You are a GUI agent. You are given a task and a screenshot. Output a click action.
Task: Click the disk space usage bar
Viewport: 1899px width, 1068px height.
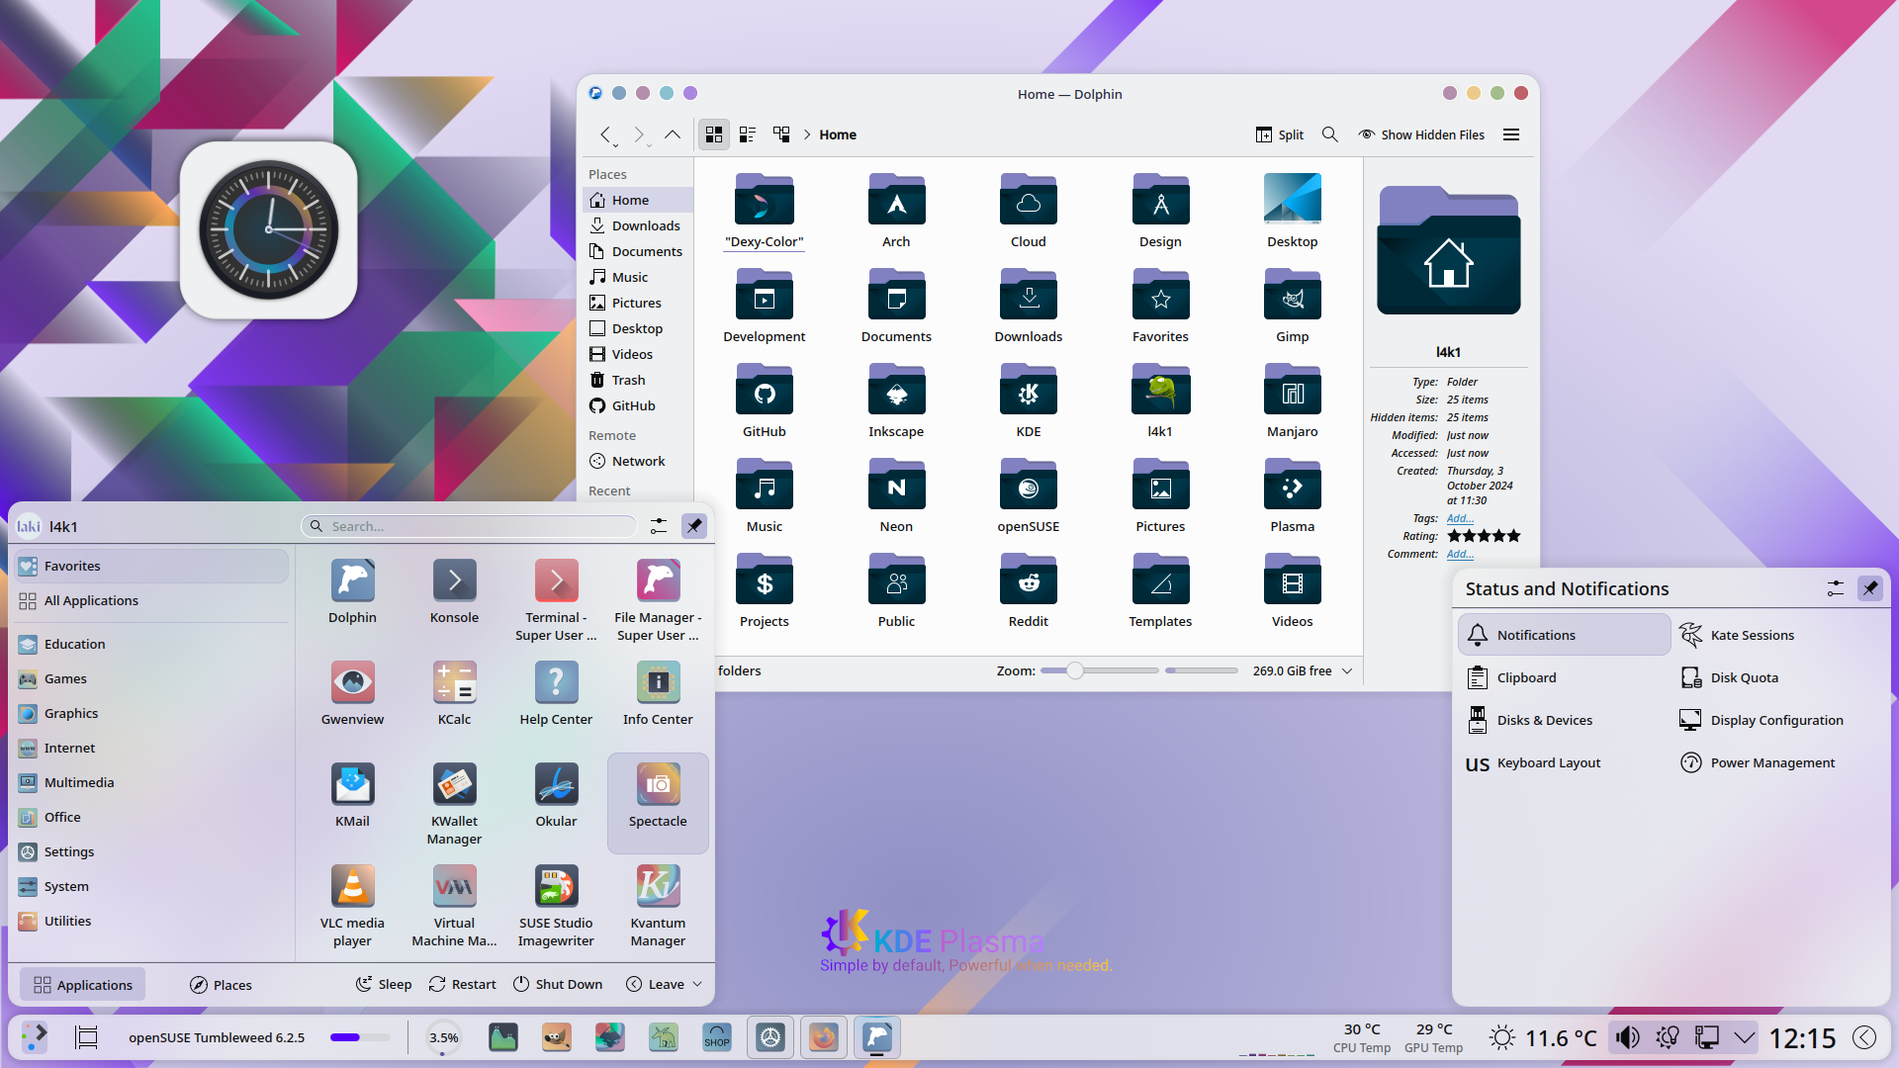pyautogui.click(x=1201, y=670)
